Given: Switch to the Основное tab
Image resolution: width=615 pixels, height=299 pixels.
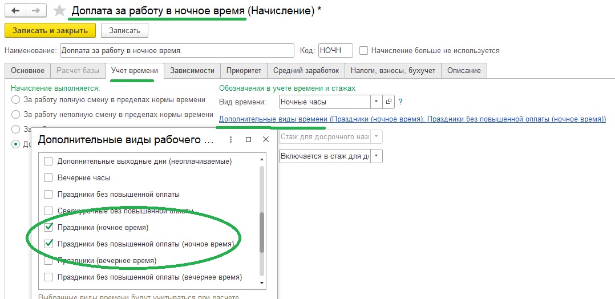Looking at the screenshot, I should (x=27, y=71).
